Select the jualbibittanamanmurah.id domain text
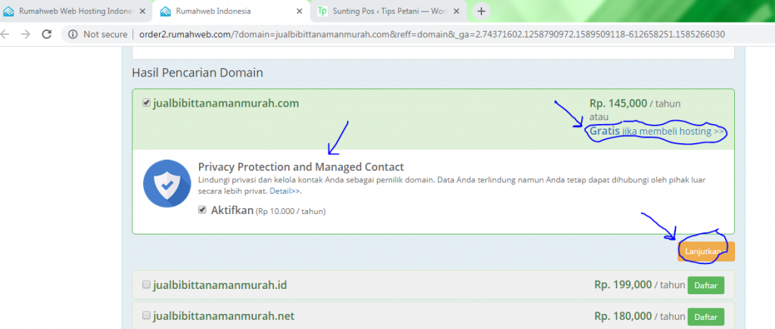This screenshot has height=329, width=775. tap(220, 285)
